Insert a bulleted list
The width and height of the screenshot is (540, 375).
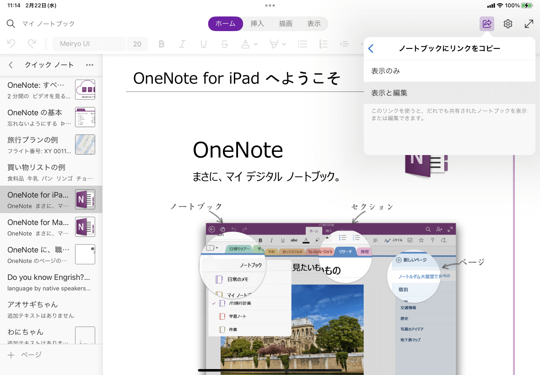(x=302, y=44)
